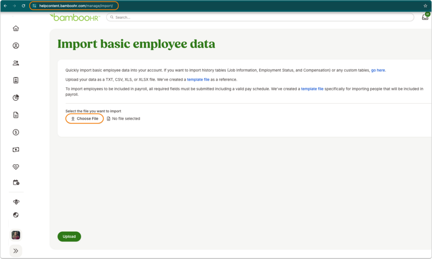432x259 pixels.
Task: Open the Reports pie chart icon
Action: pos(16,97)
